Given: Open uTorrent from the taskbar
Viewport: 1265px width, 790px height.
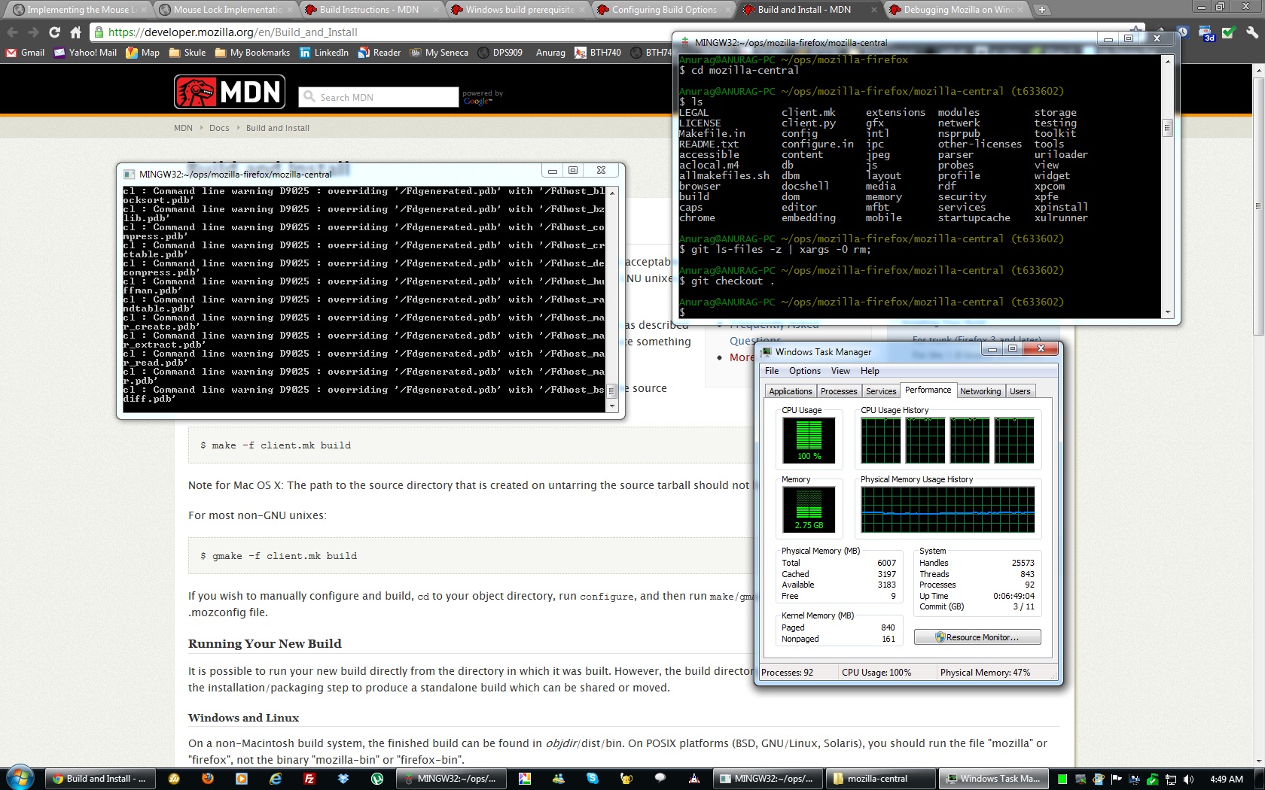Looking at the screenshot, I should (x=377, y=779).
